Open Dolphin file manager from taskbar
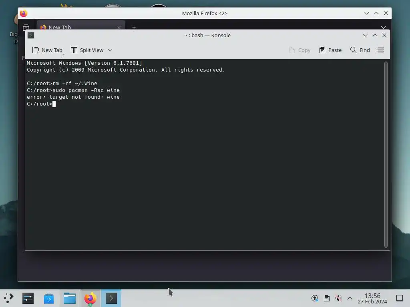This screenshot has width=410, height=307. 70,298
